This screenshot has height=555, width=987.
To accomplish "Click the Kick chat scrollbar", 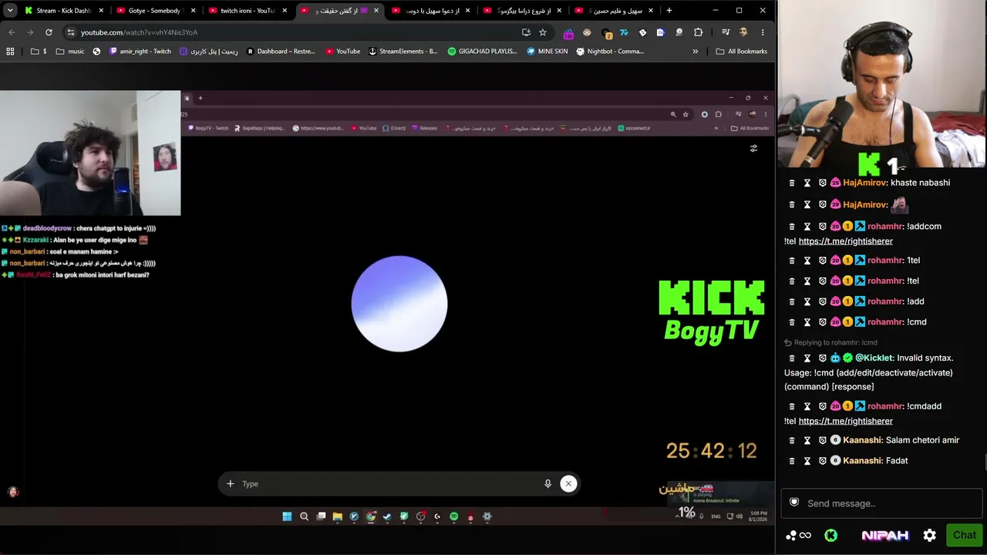I will tap(985, 462).
